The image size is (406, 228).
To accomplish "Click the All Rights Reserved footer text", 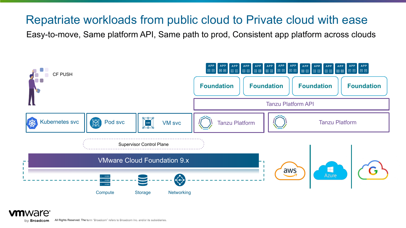I will 110,220.
